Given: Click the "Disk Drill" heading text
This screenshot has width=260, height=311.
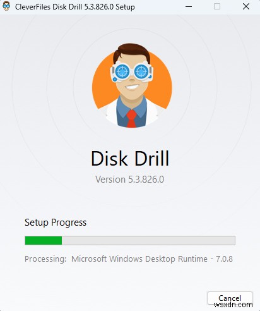Looking at the screenshot, I should [130, 159].
